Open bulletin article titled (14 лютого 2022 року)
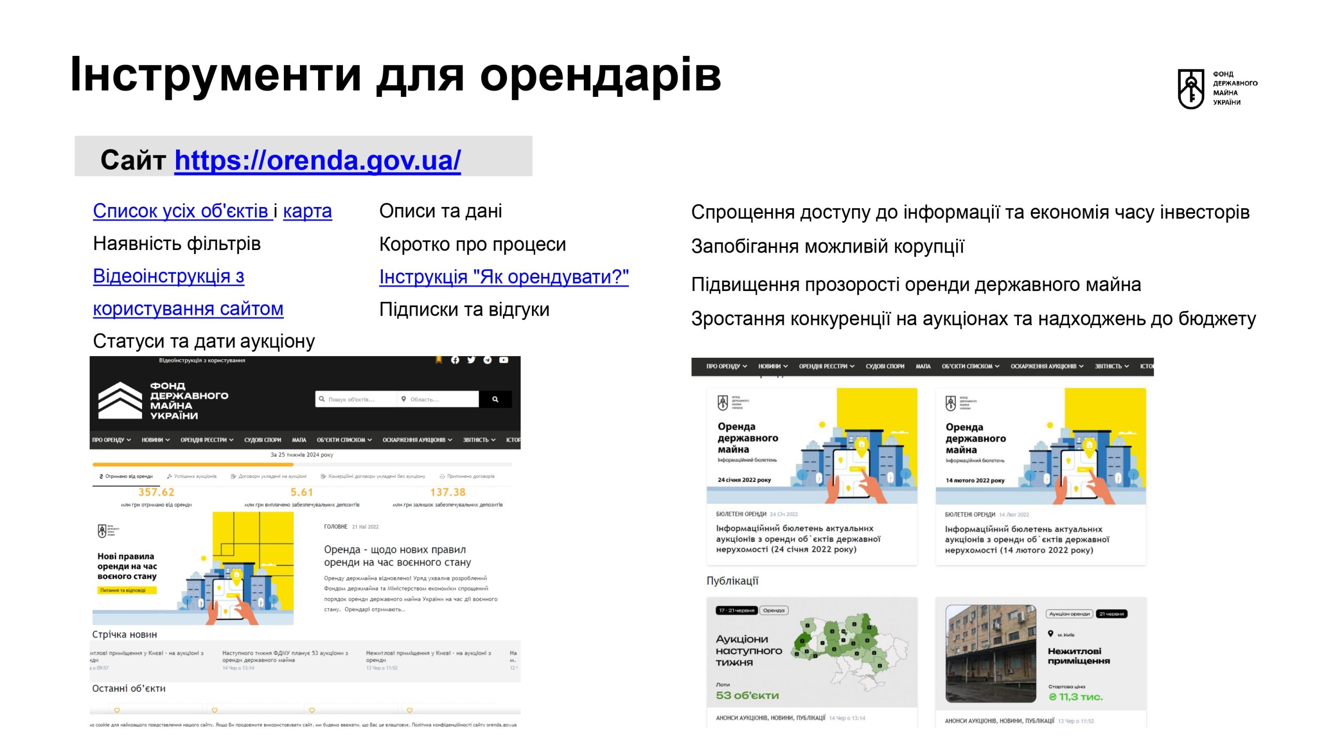This screenshot has height=746, width=1326. [x=1027, y=539]
